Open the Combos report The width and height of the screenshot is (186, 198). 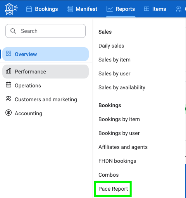tap(108, 175)
